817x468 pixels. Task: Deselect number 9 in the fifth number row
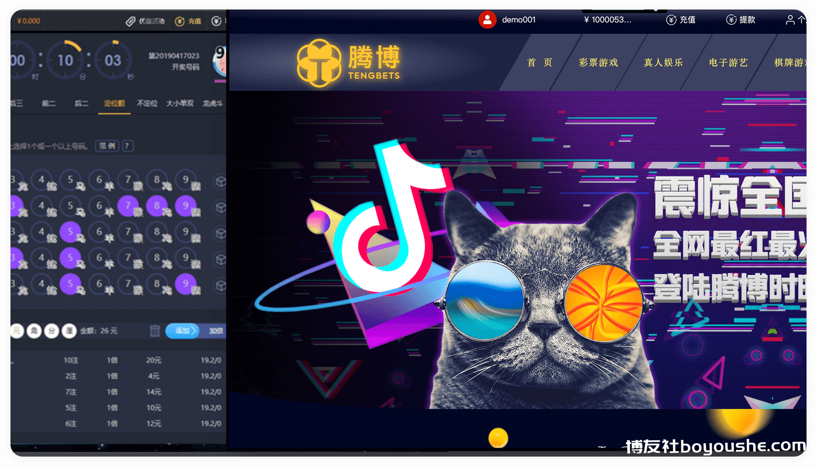point(186,284)
